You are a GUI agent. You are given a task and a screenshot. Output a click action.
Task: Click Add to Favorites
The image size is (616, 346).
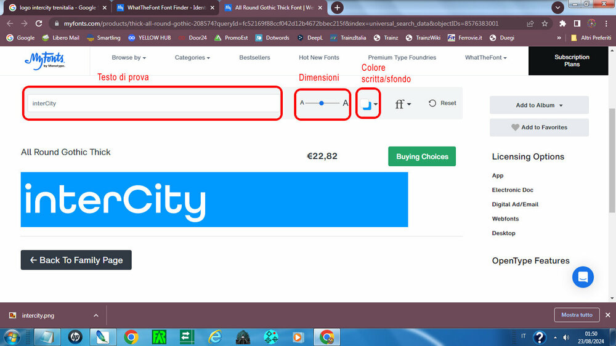coord(539,127)
